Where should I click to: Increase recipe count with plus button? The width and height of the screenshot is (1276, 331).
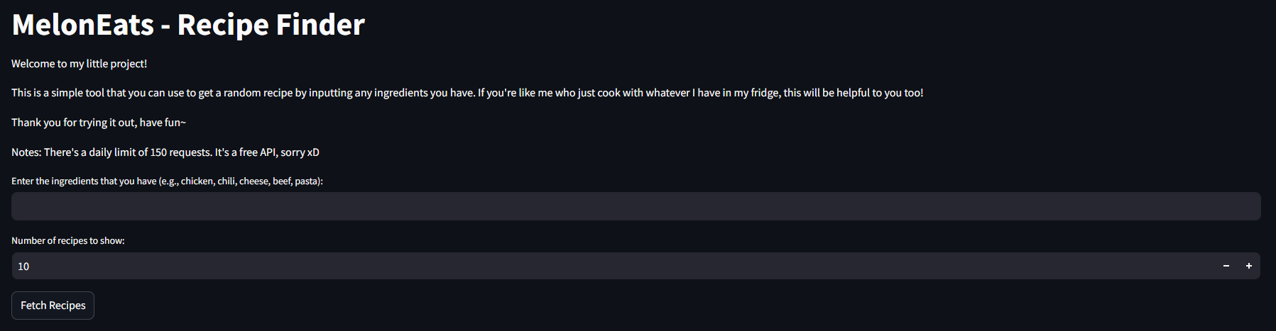pyautogui.click(x=1248, y=266)
